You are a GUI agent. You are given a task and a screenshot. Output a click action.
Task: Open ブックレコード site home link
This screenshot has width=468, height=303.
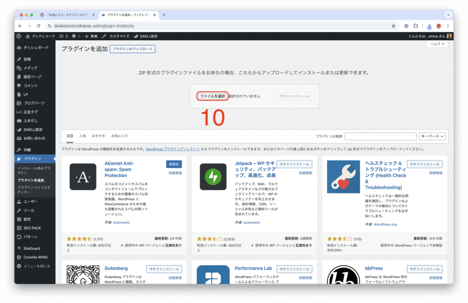click(x=40, y=36)
